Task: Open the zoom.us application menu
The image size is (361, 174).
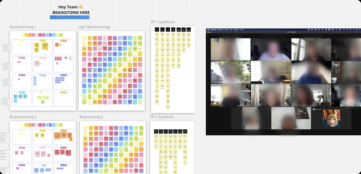Action: tap(214, 30)
